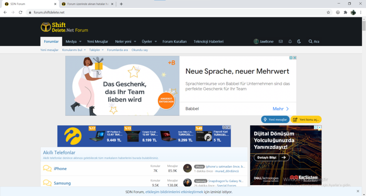The image size is (366, 196).
Task: Click 'etkileşim bildirimlerini etkinleştirmek' notification link
Action: [x=174, y=192]
